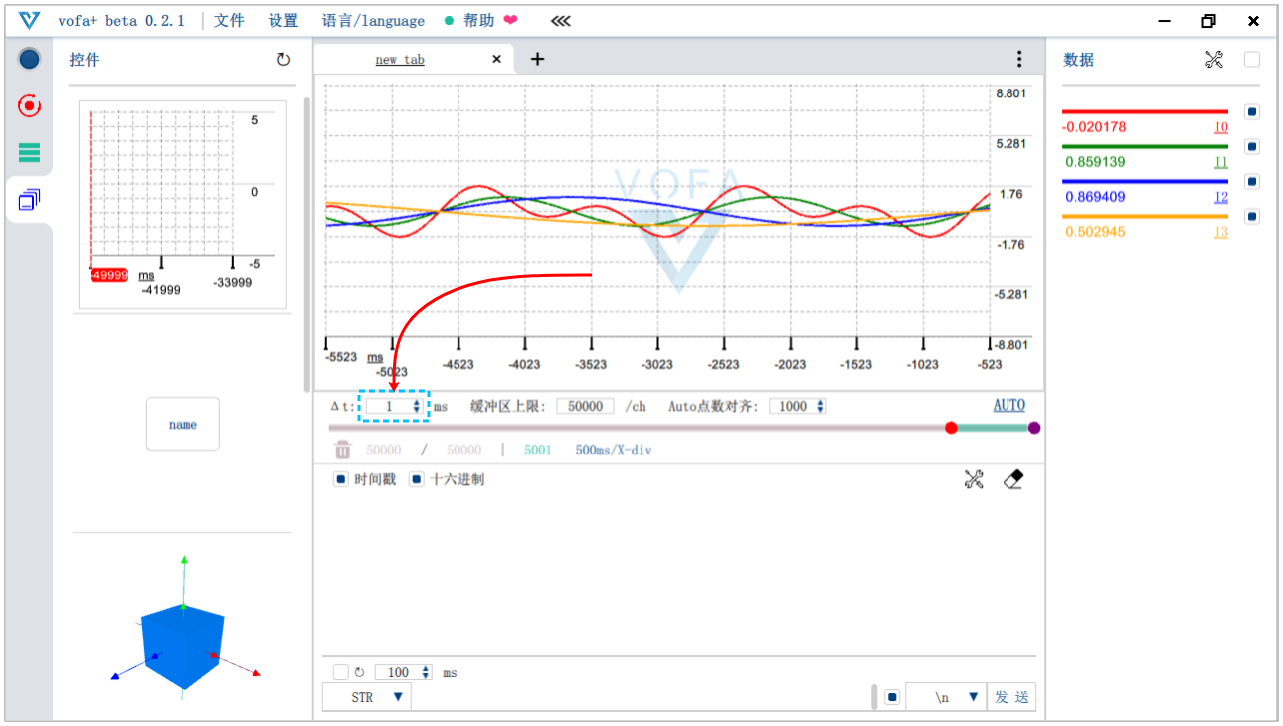
Task: Toggle the 时间戳 checkbox
Action: [x=341, y=479]
